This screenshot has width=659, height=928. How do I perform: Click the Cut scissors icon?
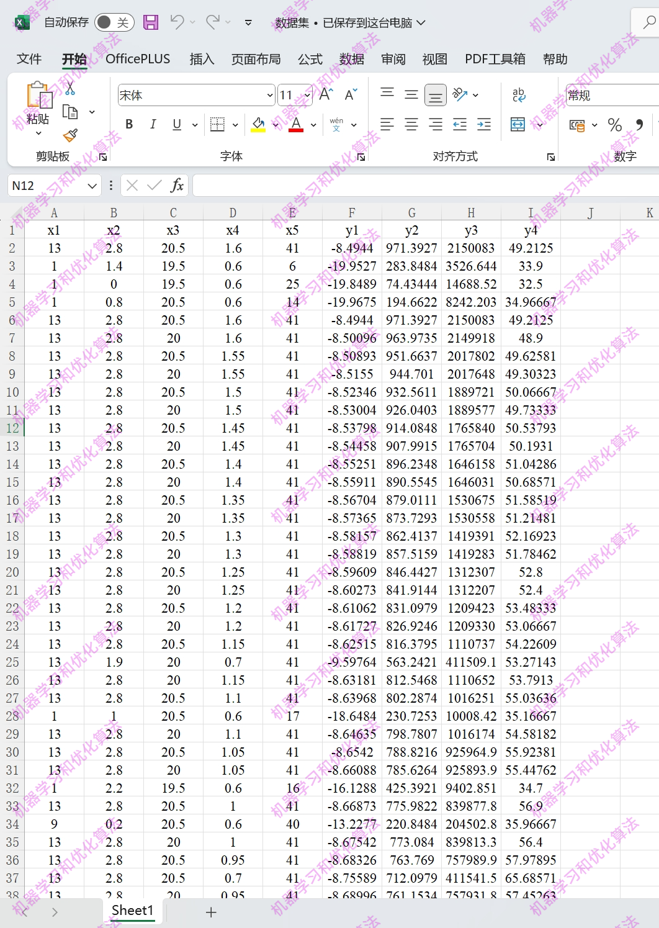tap(70, 88)
